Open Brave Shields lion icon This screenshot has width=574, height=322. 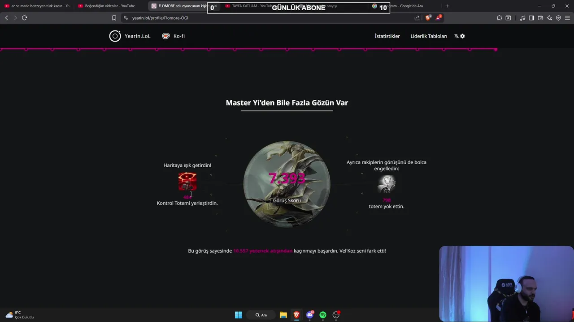click(x=428, y=18)
